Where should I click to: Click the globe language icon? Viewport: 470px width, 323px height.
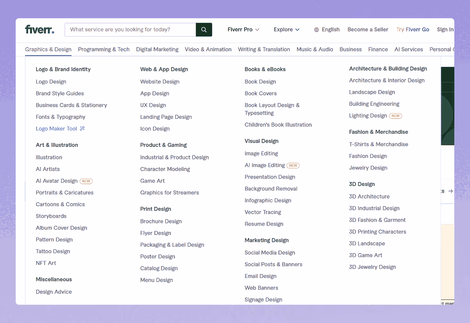316,30
